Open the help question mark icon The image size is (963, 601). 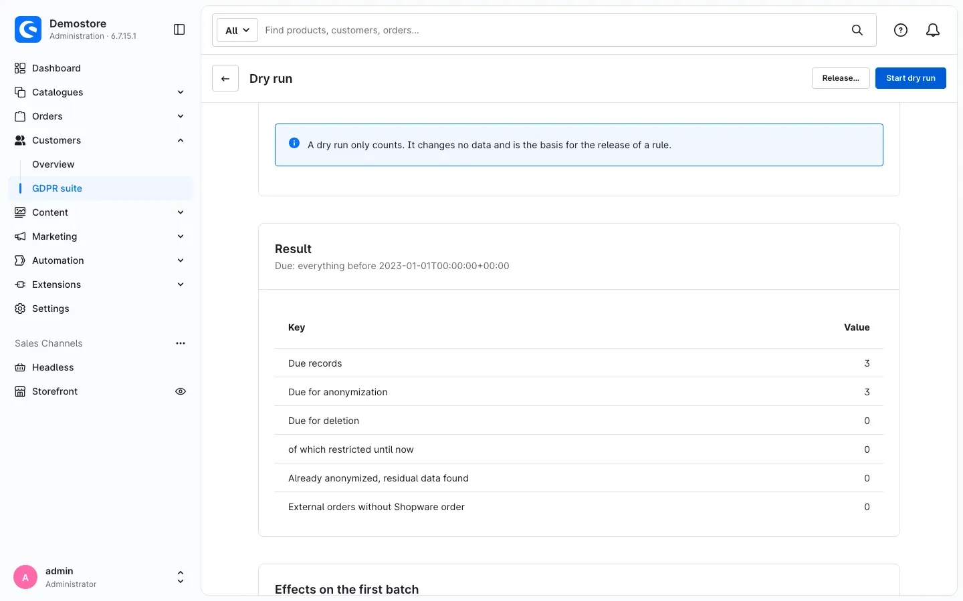901,30
